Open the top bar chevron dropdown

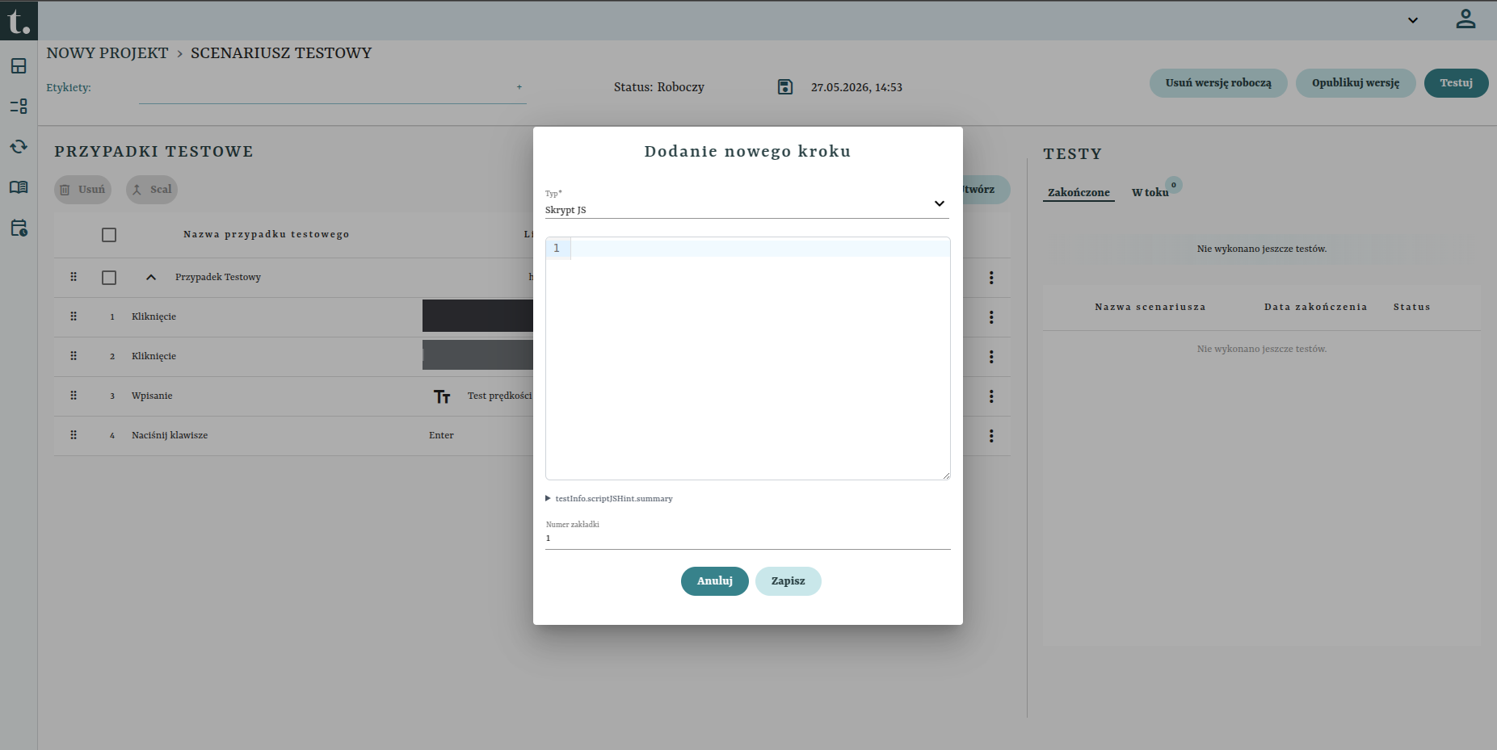(1413, 20)
